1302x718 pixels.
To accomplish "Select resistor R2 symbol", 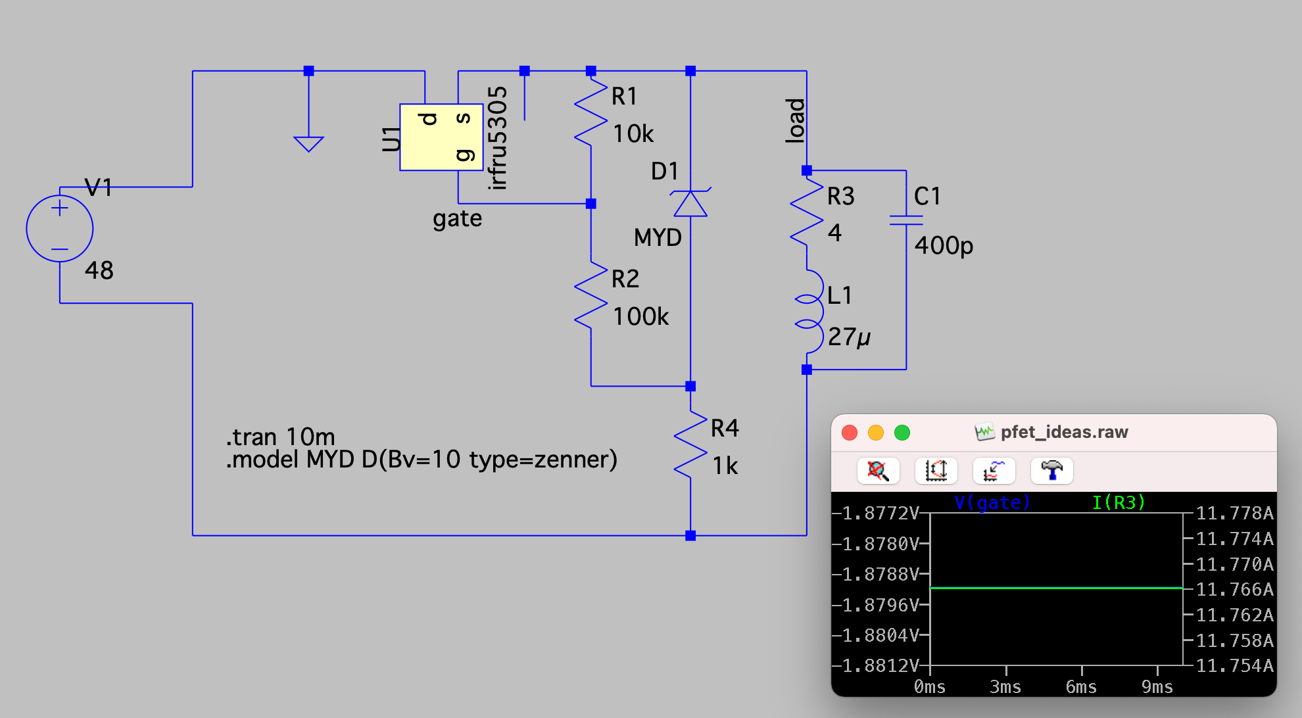I will 591,295.
